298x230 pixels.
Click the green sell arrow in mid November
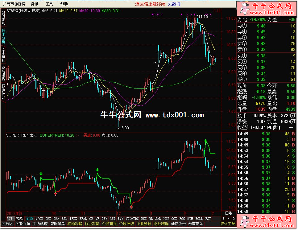[x=97, y=170]
